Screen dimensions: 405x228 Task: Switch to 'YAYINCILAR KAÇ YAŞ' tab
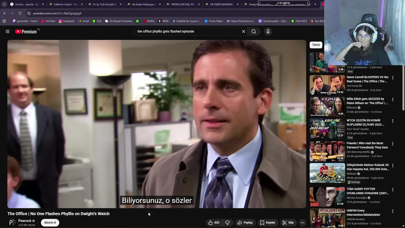pos(183,4)
